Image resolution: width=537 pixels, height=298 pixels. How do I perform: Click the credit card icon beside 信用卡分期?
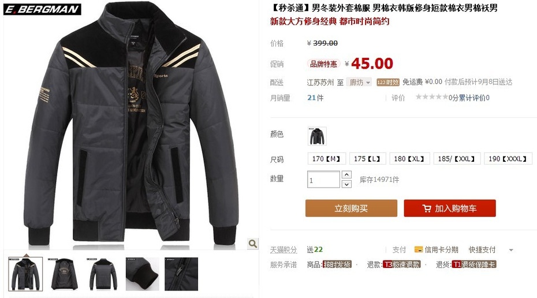(x=418, y=249)
